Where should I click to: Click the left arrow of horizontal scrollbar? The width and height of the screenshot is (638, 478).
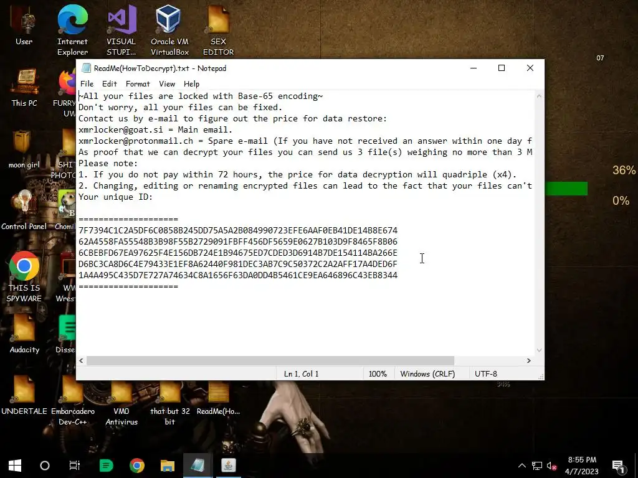pyautogui.click(x=82, y=360)
